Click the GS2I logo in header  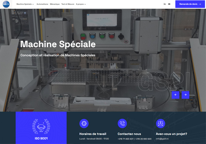point(6,4)
